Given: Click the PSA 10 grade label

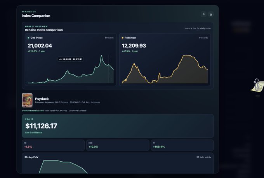Looking at the screenshot, I should [x=29, y=119].
